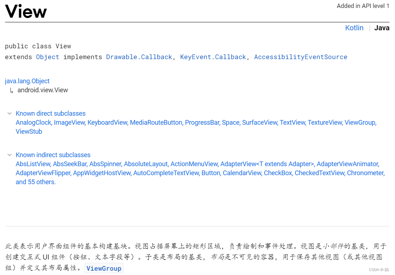This screenshot has width=395, height=275.
Task: Collapse the Known indirect subclasses section
Action: point(9,155)
